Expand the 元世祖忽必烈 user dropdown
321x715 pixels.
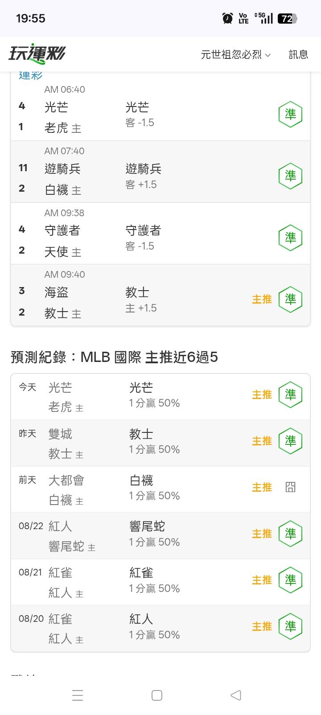point(236,54)
